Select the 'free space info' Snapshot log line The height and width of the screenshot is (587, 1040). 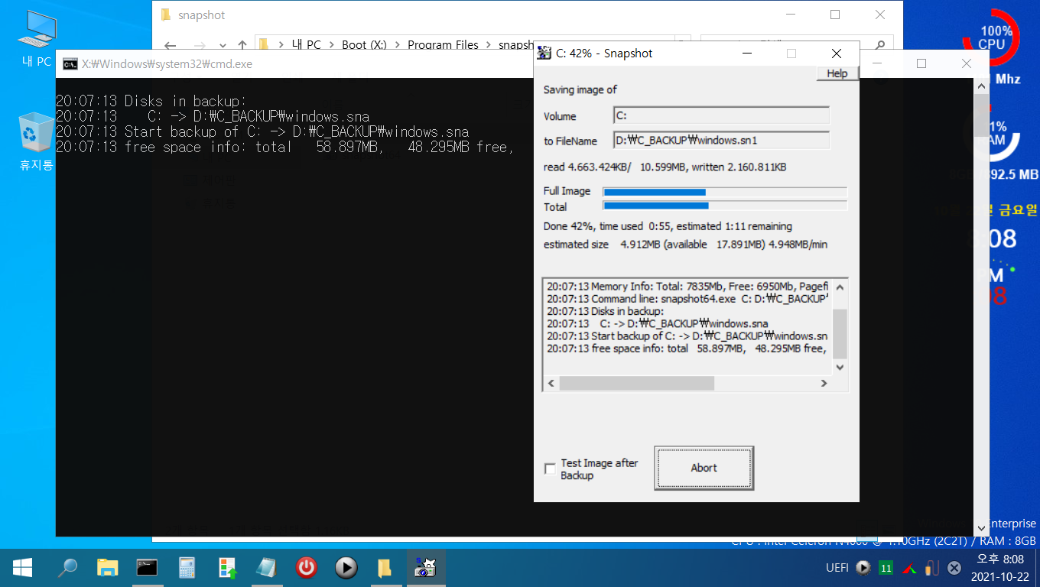point(687,349)
